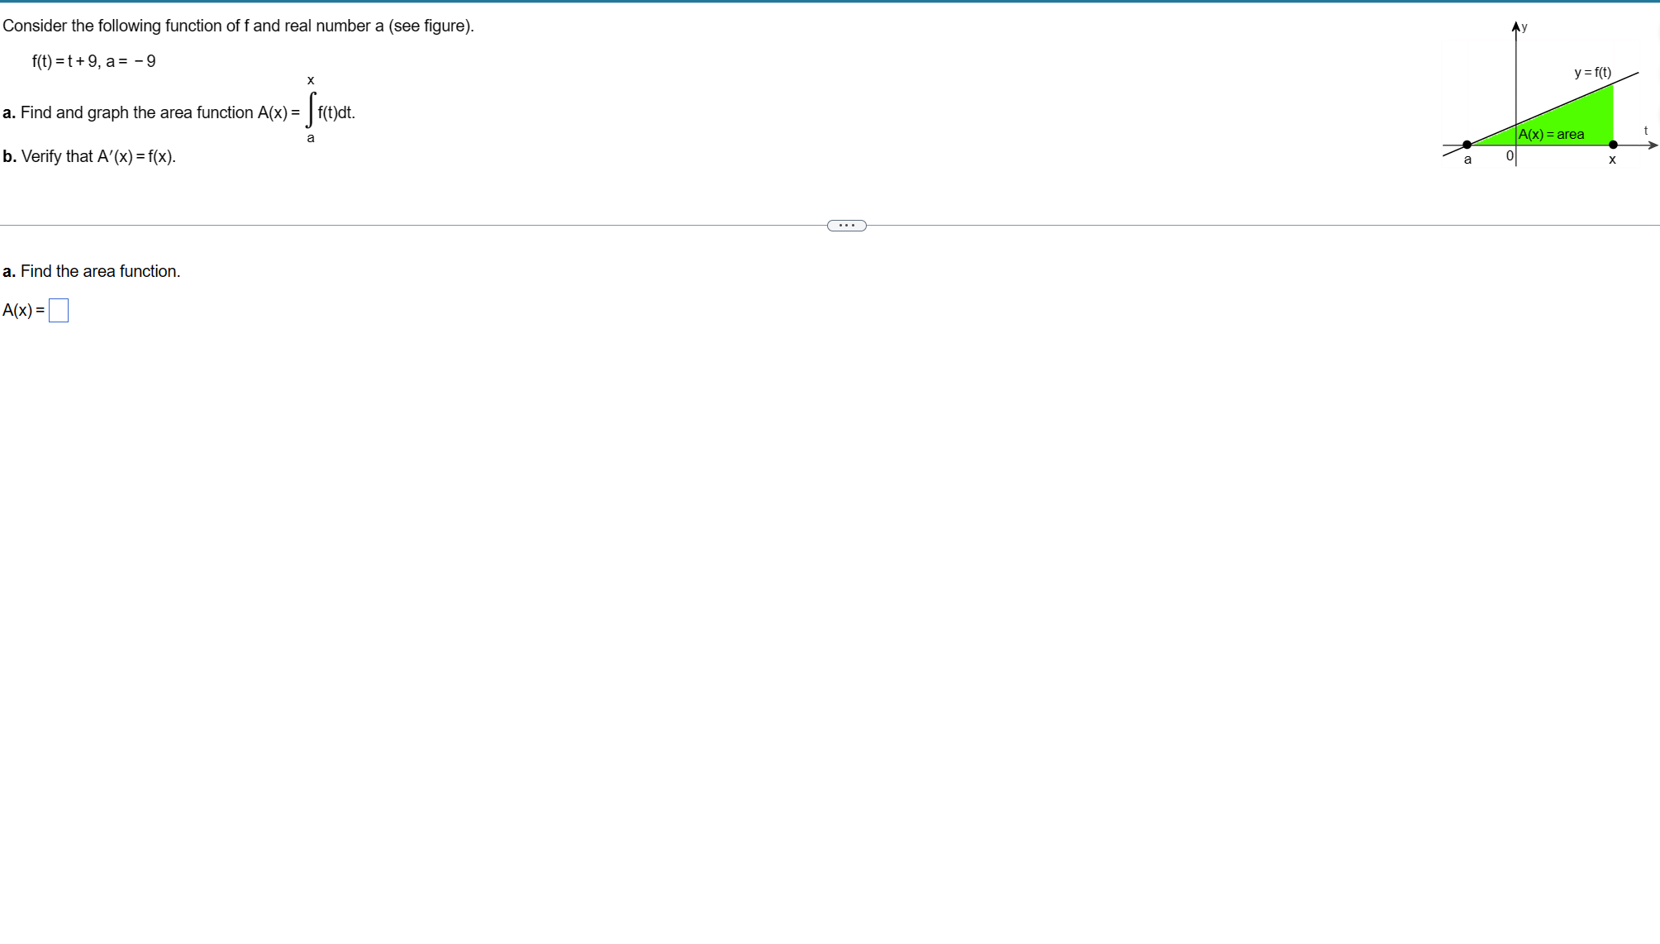1660x944 pixels.
Task: Click the black dot at point a
Action: click(1467, 145)
